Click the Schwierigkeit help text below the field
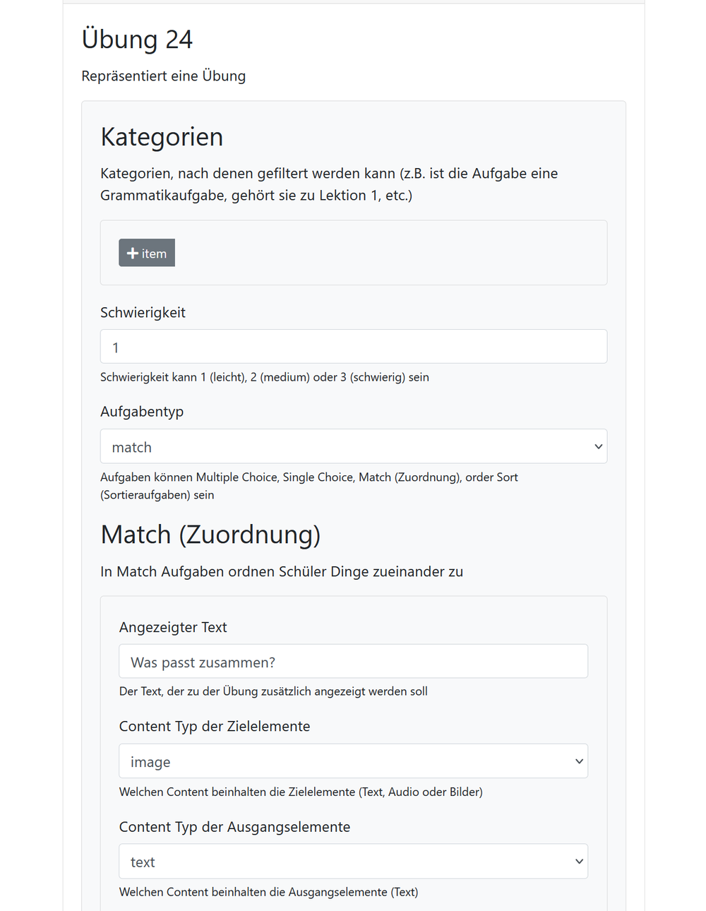 pyautogui.click(x=265, y=377)
